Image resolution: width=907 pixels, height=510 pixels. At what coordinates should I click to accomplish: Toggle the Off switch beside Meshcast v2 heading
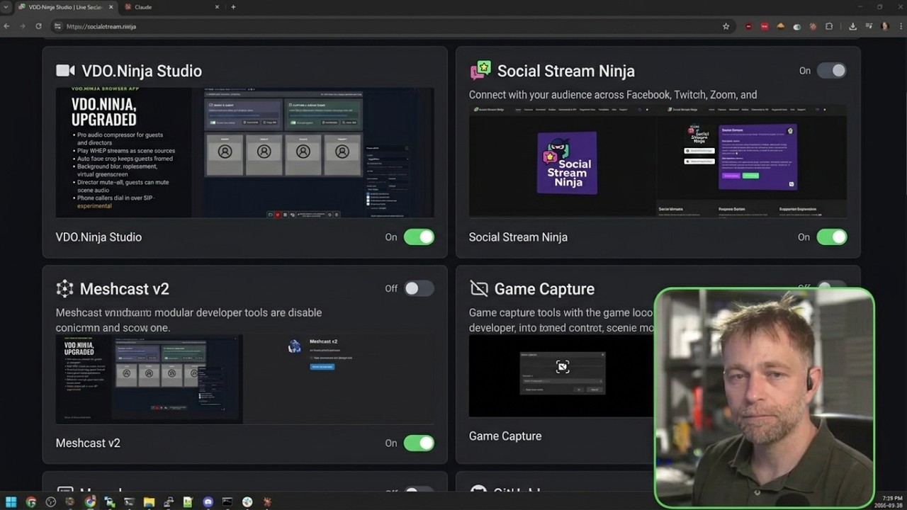(419, 288)
